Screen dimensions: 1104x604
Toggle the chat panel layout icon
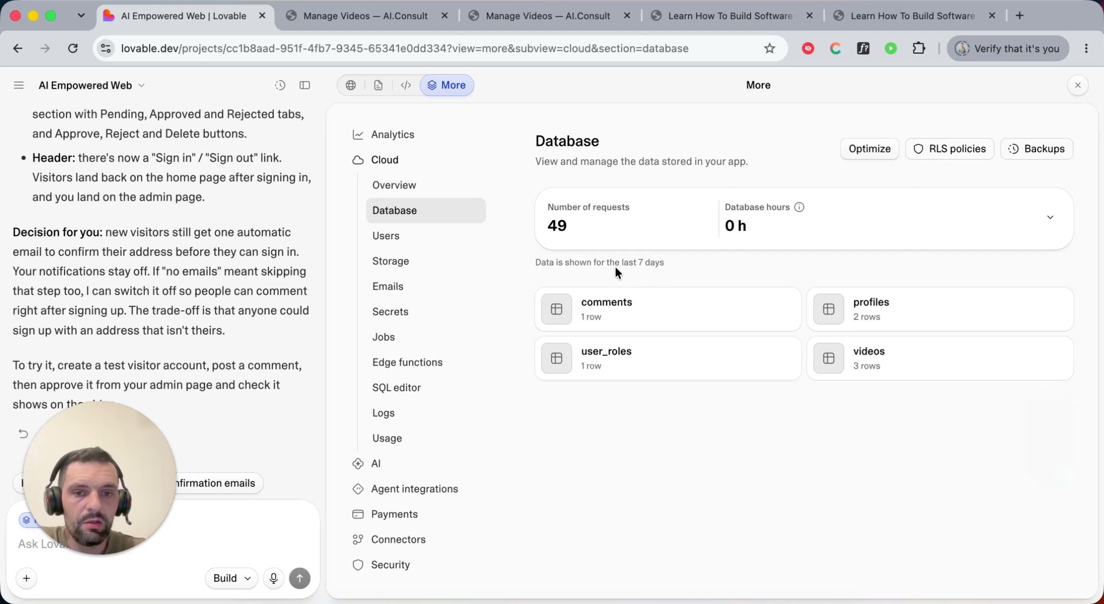(305, 85)
